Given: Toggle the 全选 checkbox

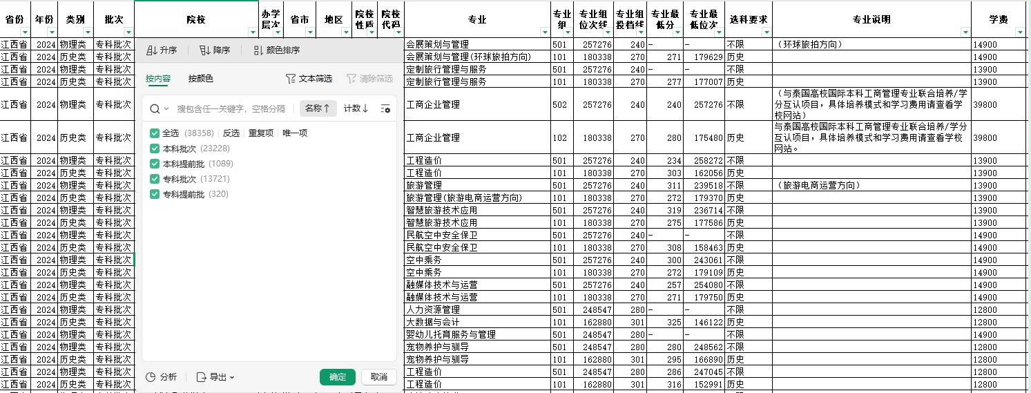Looking at the screenshot, I should [155, 133].
